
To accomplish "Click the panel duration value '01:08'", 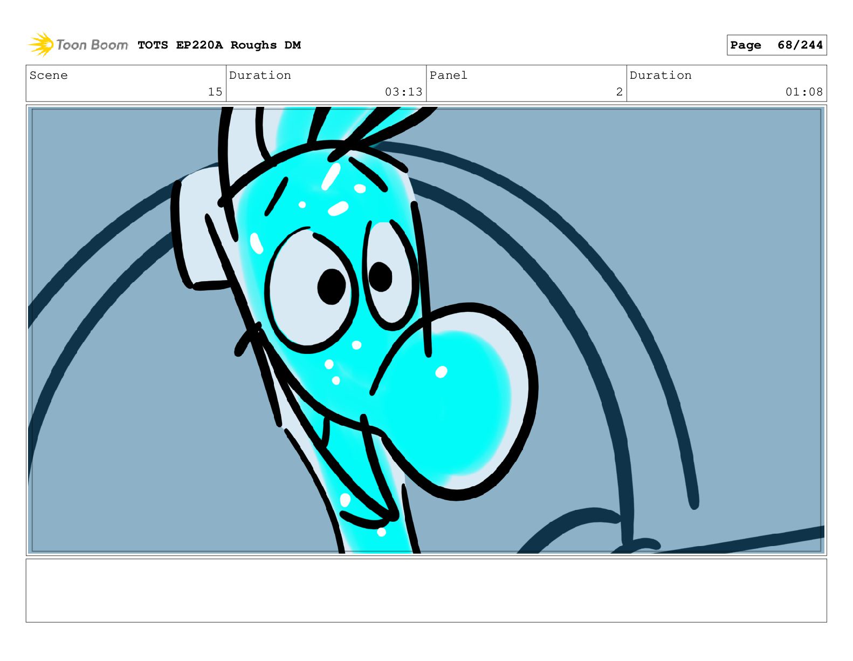I will pos(804,92).
